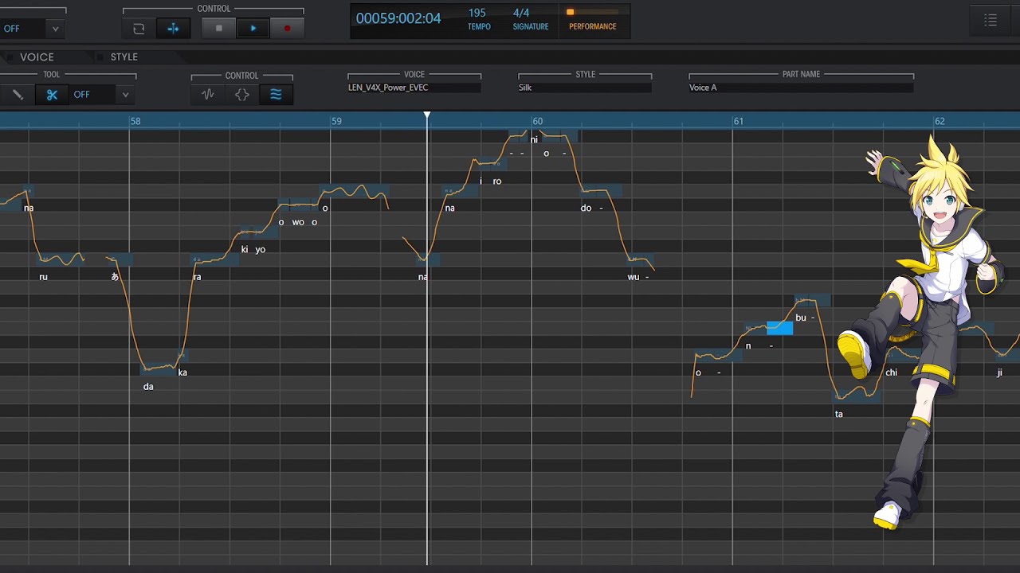
Task: Select the highlighted bright blue note
Action: click(779, 328)
